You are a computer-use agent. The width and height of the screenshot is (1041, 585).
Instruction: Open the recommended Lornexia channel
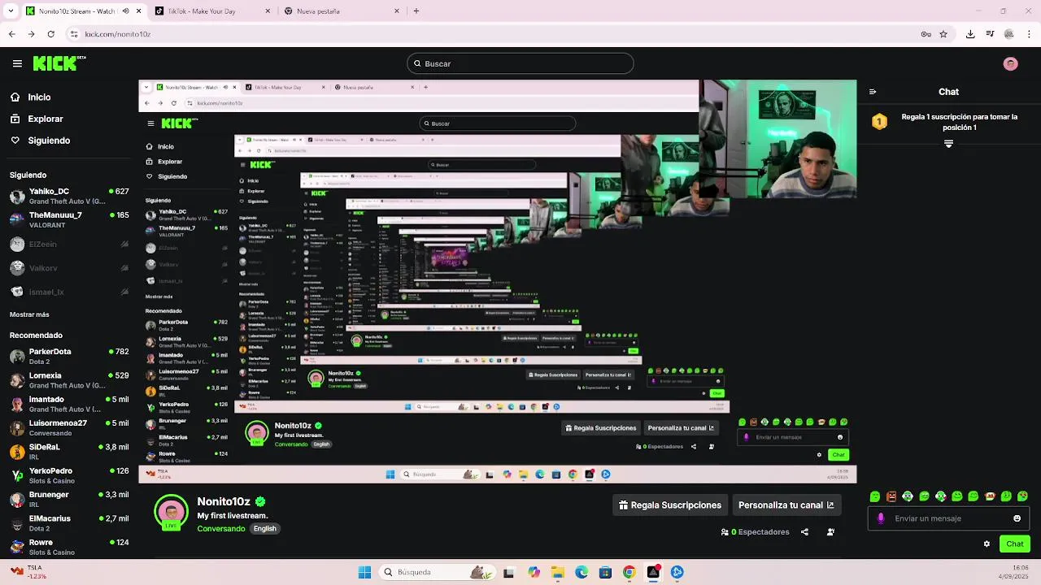(69, 380)
